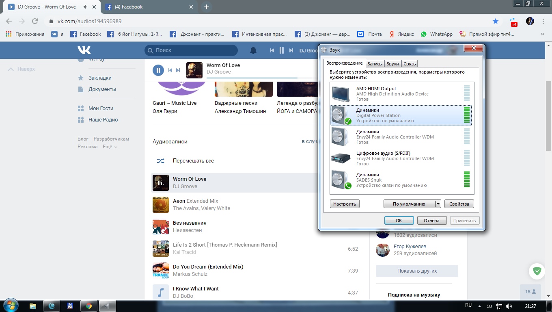
Task: Expand the 'Ещё' footer menu
Action: pos(110,147)
